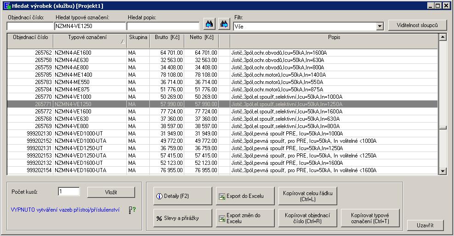
Task: Click Kopírovat typové označení (Ctrl+T)
Action: (370, 218)
